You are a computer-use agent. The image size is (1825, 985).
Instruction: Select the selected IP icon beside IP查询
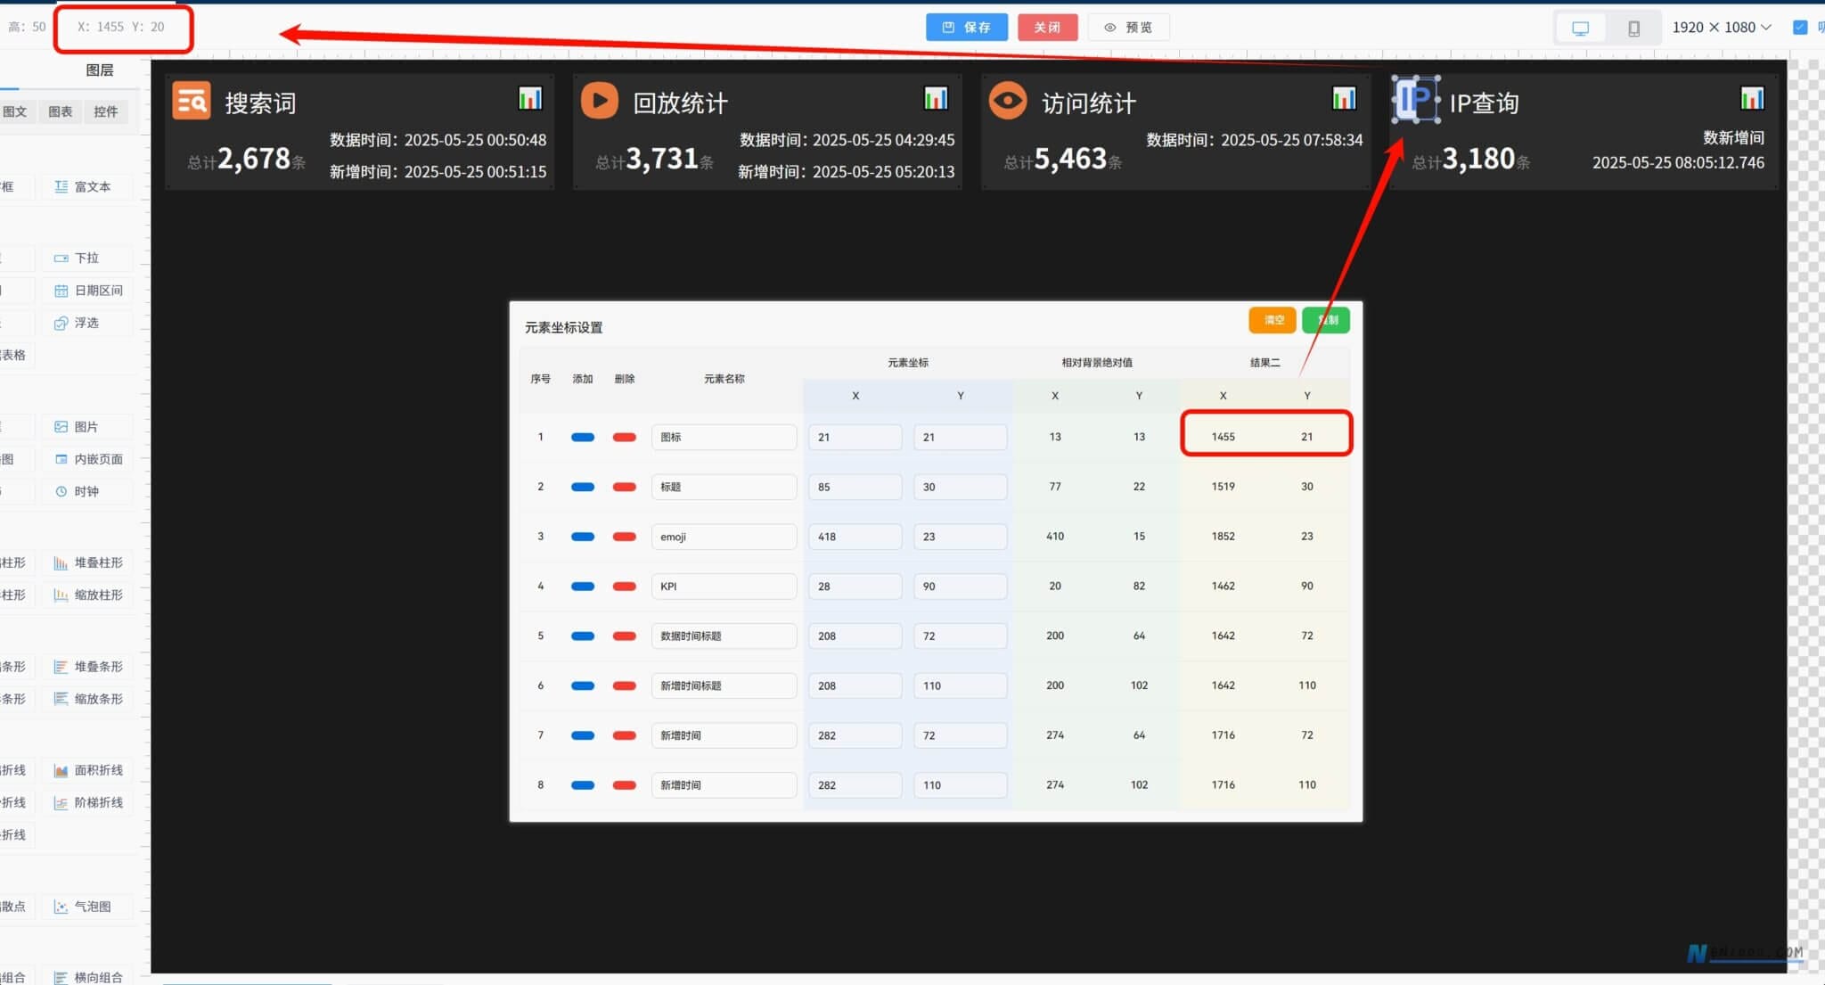point(1416,100)
